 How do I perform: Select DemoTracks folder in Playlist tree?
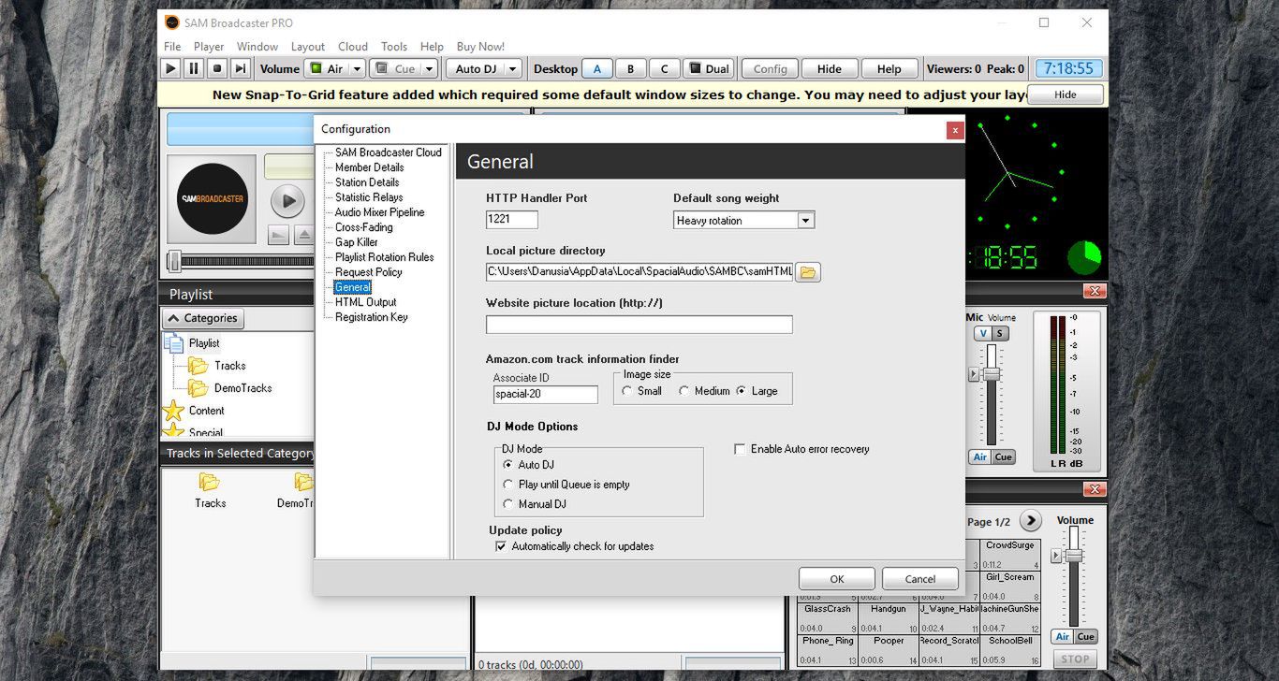243,388
